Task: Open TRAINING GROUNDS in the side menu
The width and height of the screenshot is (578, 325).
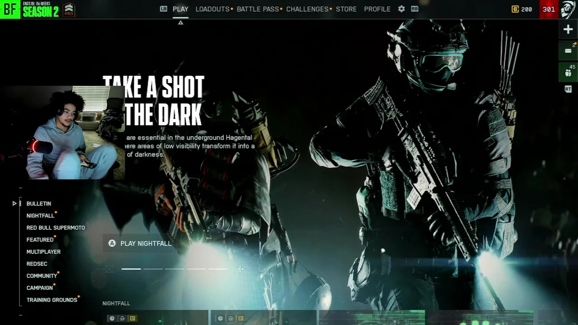Action: coord(52,300)
